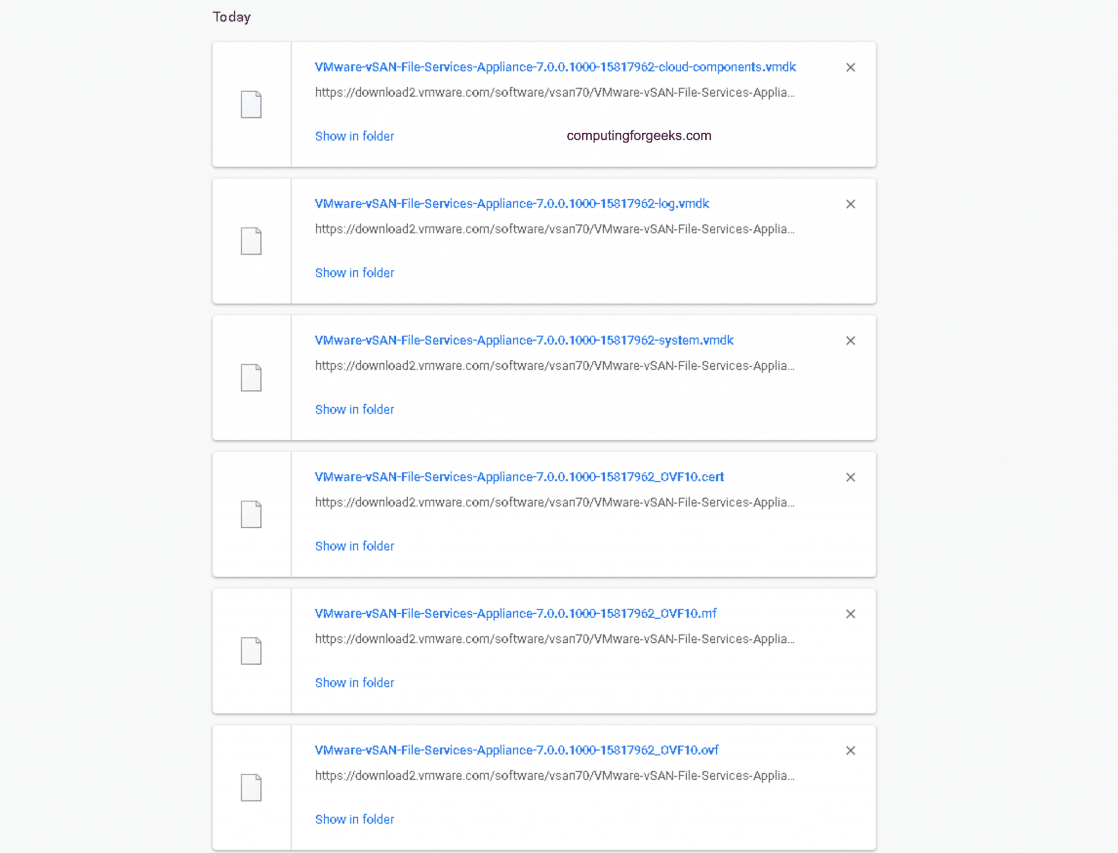
Task: Show cloud-components.vmdk in folder
Action: pos(354,136)
